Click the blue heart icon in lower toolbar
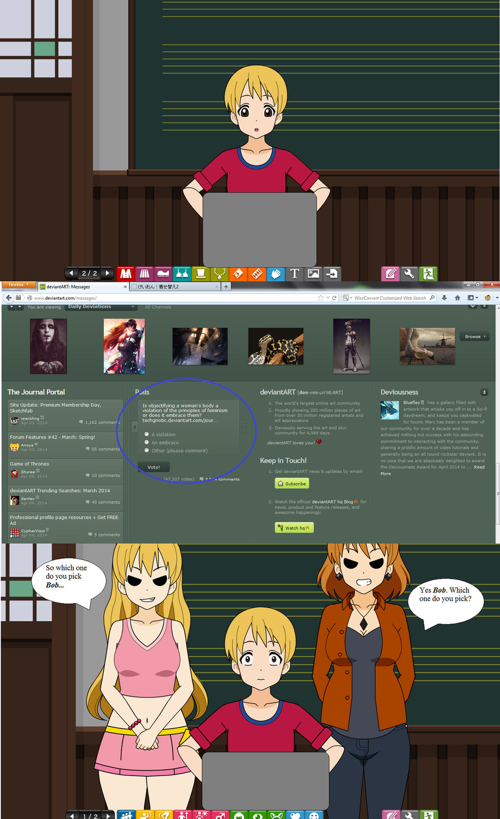The image size is (500, 819). (x=295, y=815)
